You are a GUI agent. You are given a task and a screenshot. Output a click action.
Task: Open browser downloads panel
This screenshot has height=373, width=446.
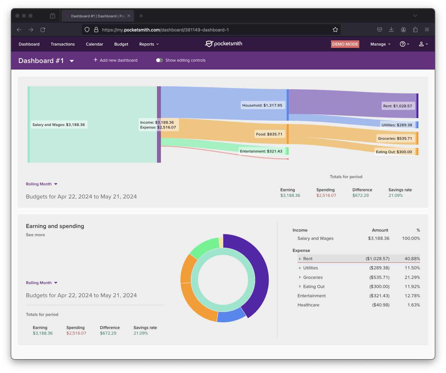[x=391, y=30]
